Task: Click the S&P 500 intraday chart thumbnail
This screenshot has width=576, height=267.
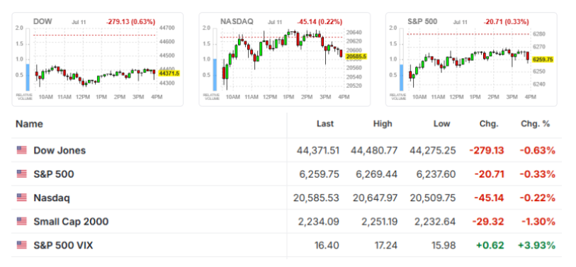Action: pyautogui.click(x=471, y=59)
